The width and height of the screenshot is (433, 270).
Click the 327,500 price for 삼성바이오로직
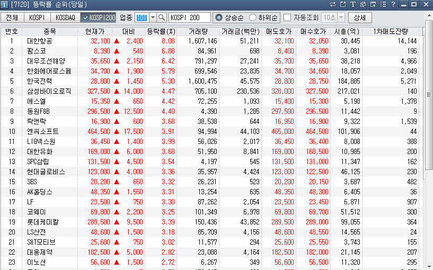(99, 91)
